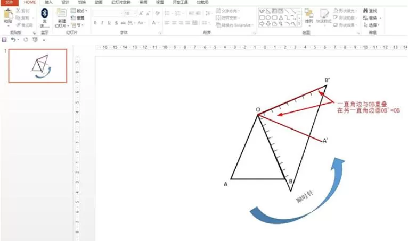Screen dimensions: 408x241
Task: Select slide 1 thumbnail in the panel
Action: point(38,66)
